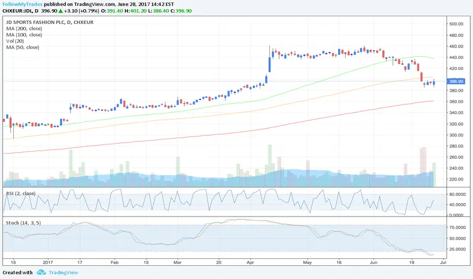Click the 19 time axis label in June

click(412, 262)
